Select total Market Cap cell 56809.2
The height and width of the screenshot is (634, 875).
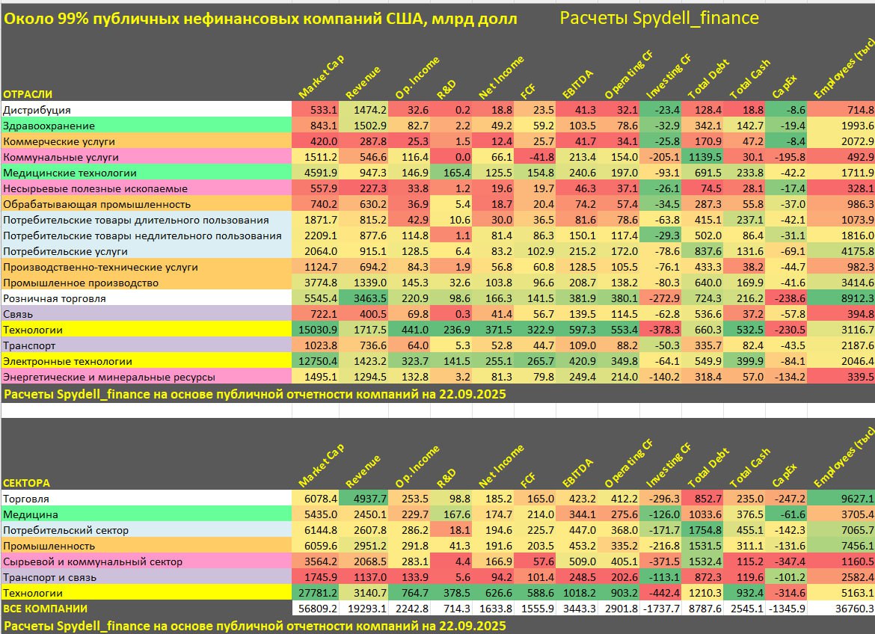coord(316,609)
